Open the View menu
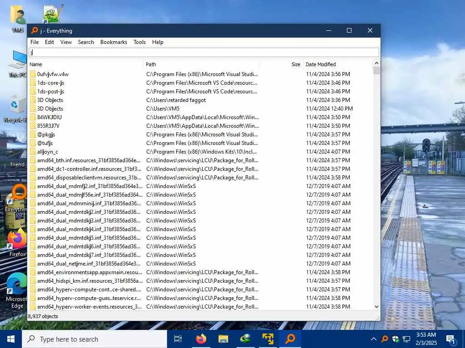 click(66, 42)
